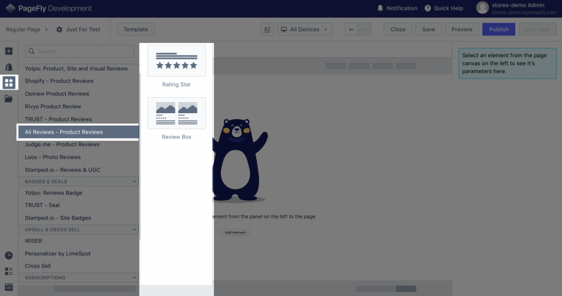Open the page outline list icon
The height and width of the screenshot is (296, 562).
(9, 271)
